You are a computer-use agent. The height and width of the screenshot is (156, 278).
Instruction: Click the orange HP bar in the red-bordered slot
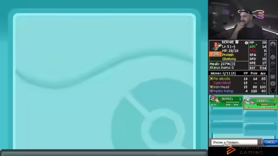pyautogui.click(x=266, y=104)
